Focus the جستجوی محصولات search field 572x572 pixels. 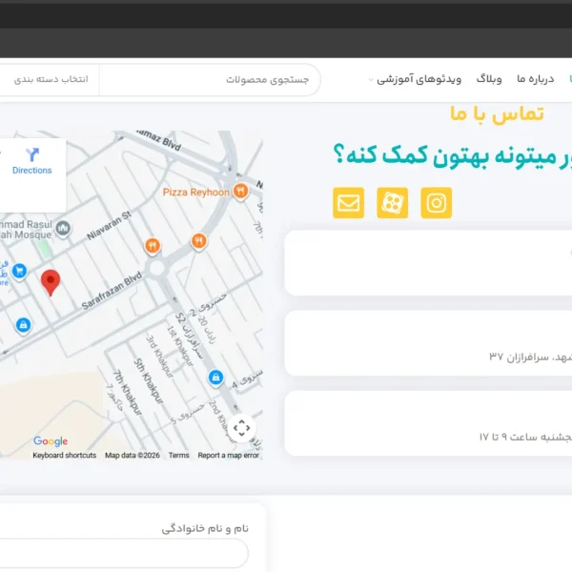210,79
